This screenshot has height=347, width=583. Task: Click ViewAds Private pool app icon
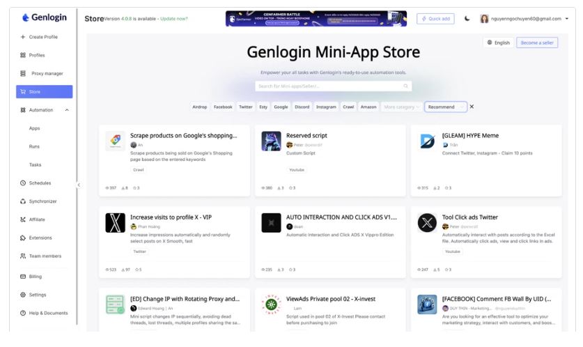click(271, 304)
